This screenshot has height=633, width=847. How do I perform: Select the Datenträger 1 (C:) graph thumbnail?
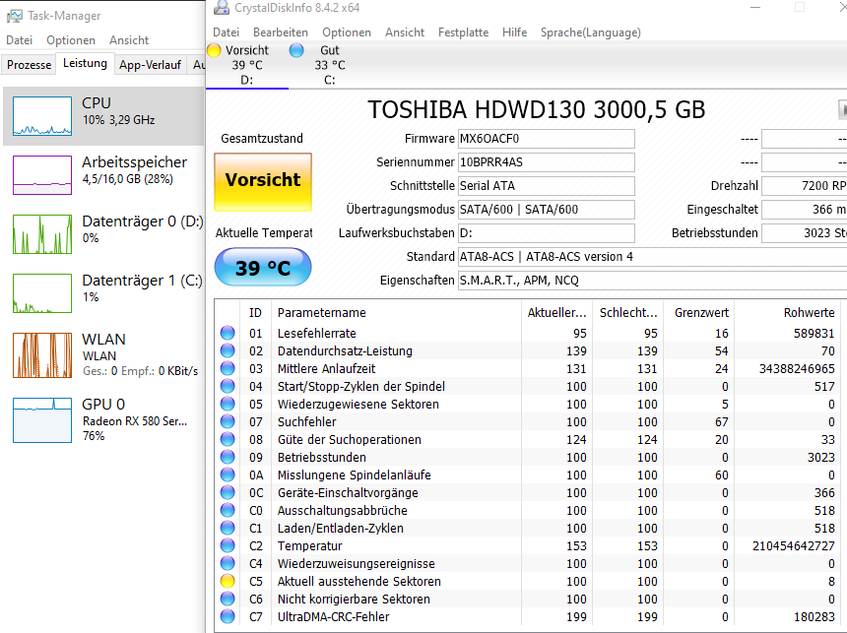tap(42, 293)
